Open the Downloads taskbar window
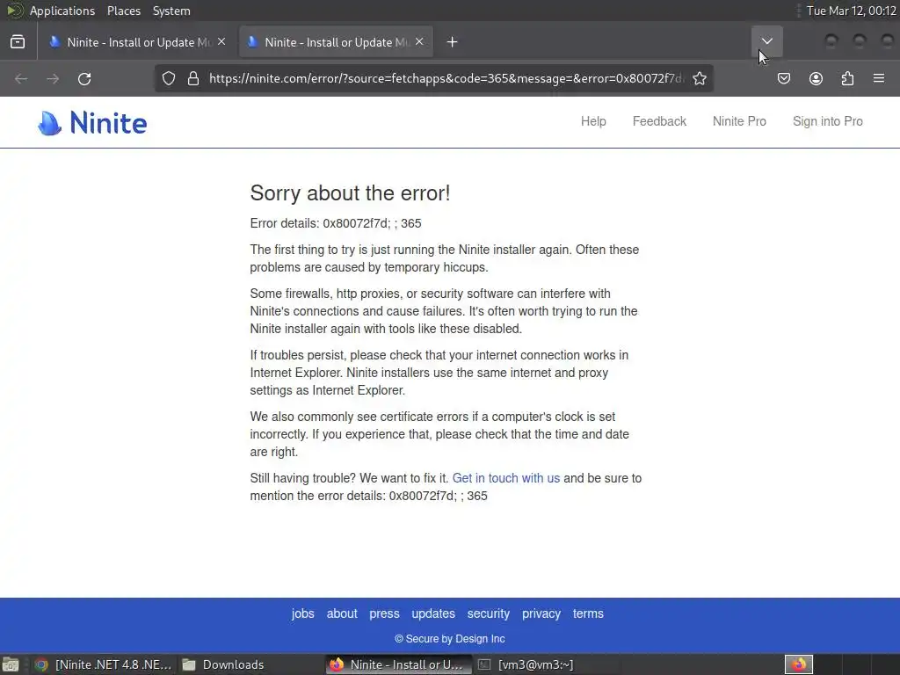Screen dimensions: 900x675 [x=223, y=664]
